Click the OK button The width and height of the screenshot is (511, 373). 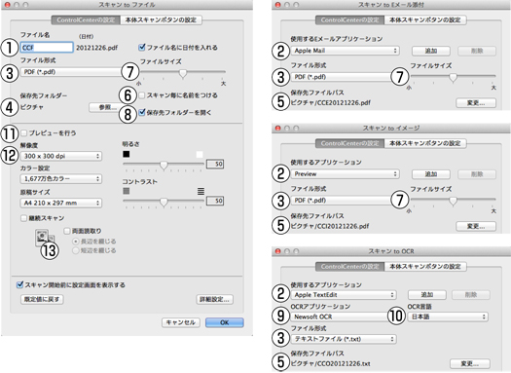[224, 322]
